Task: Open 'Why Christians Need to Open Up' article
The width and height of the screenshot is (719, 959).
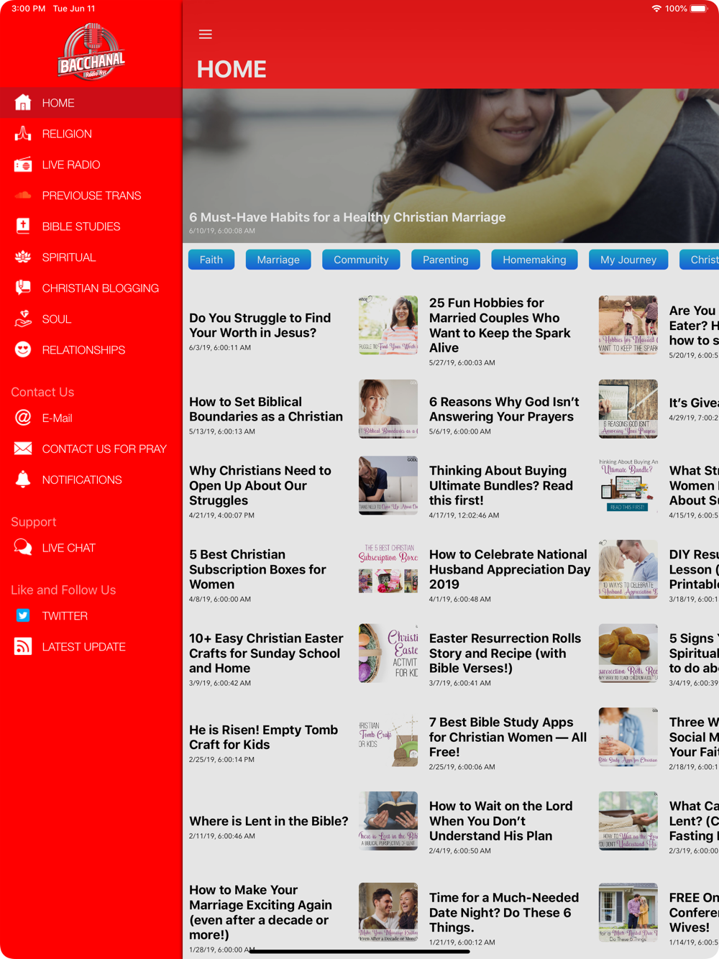Action: click(x=260, y=485)
